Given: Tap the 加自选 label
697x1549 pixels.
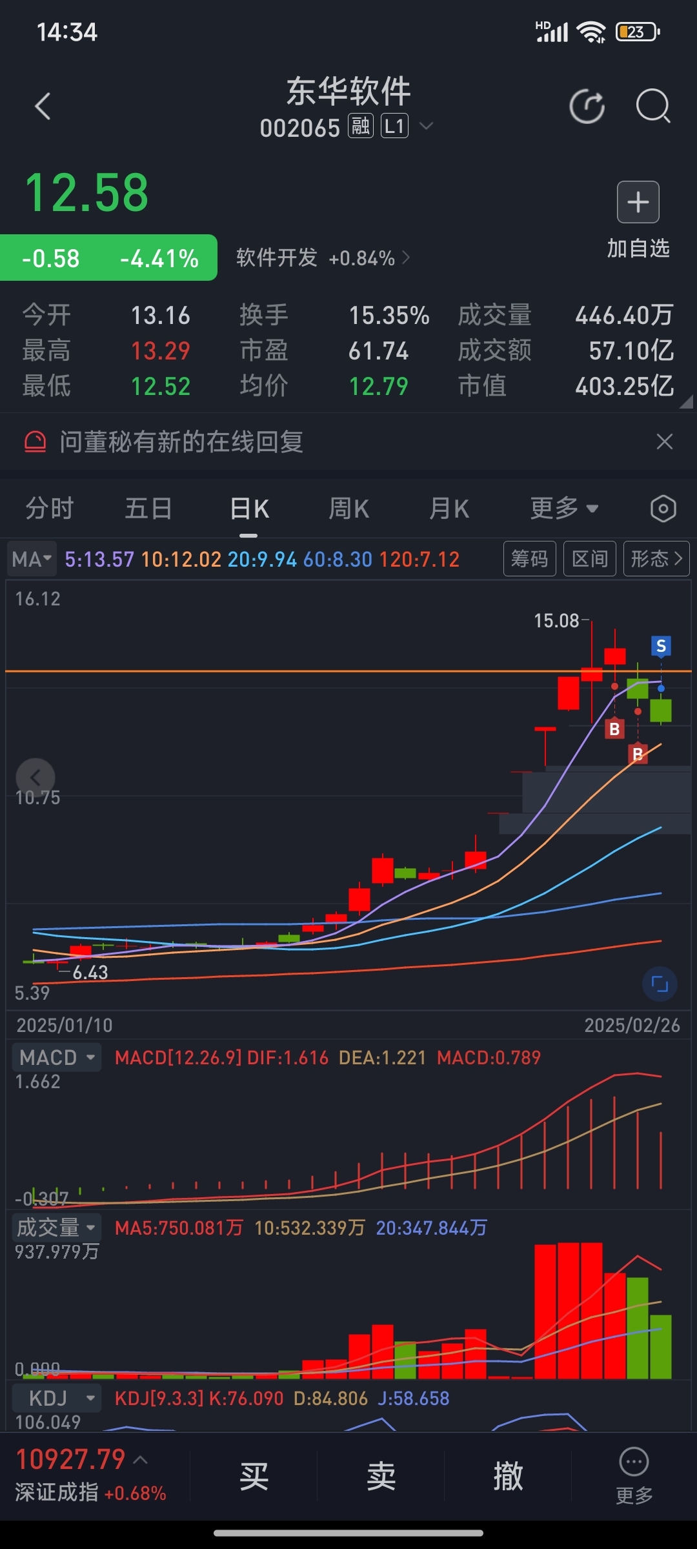Looking at the screenshot, I should click(x=638, y=248).
